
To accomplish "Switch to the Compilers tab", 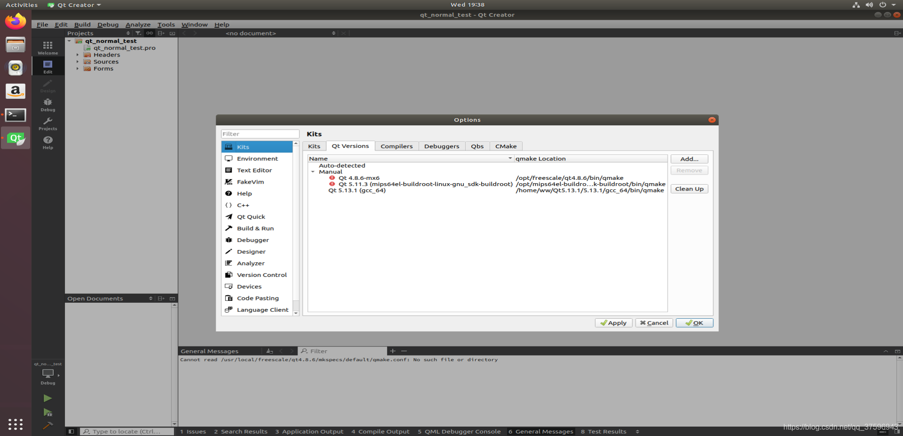I will pos(396,146).
